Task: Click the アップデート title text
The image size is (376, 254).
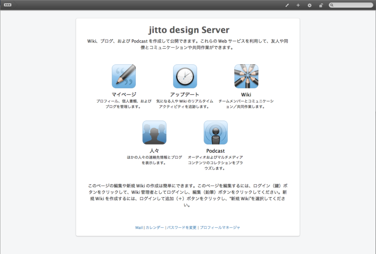Action: pos(185,95)
